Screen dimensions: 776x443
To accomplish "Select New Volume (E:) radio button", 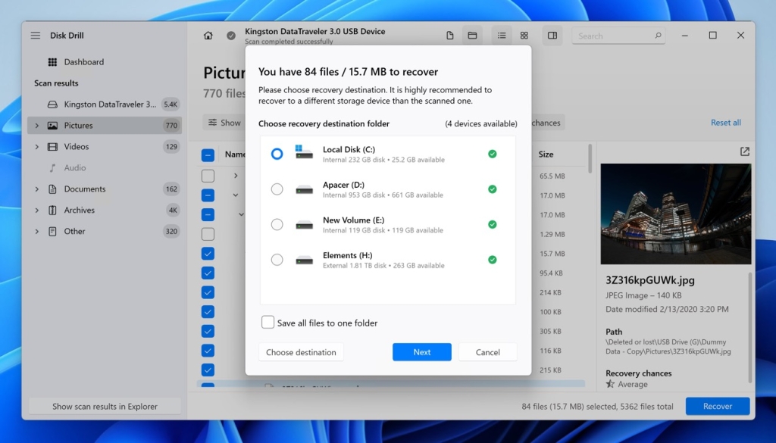I will [277, 224].
